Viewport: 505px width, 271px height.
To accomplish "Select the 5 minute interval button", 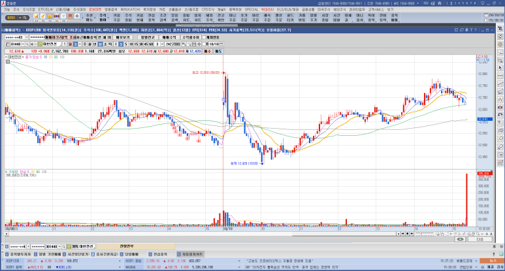I will point(126,44).
